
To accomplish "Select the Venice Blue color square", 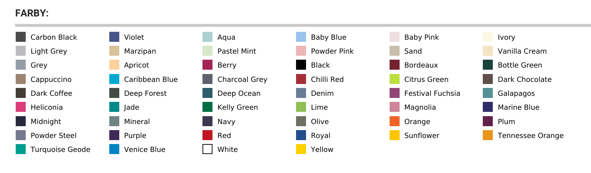I will pyautogui.click(x=114, y=149).
